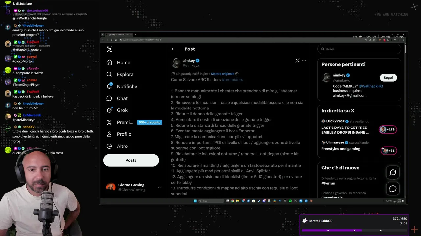Click the +31 listeners badge

(388, 151)
